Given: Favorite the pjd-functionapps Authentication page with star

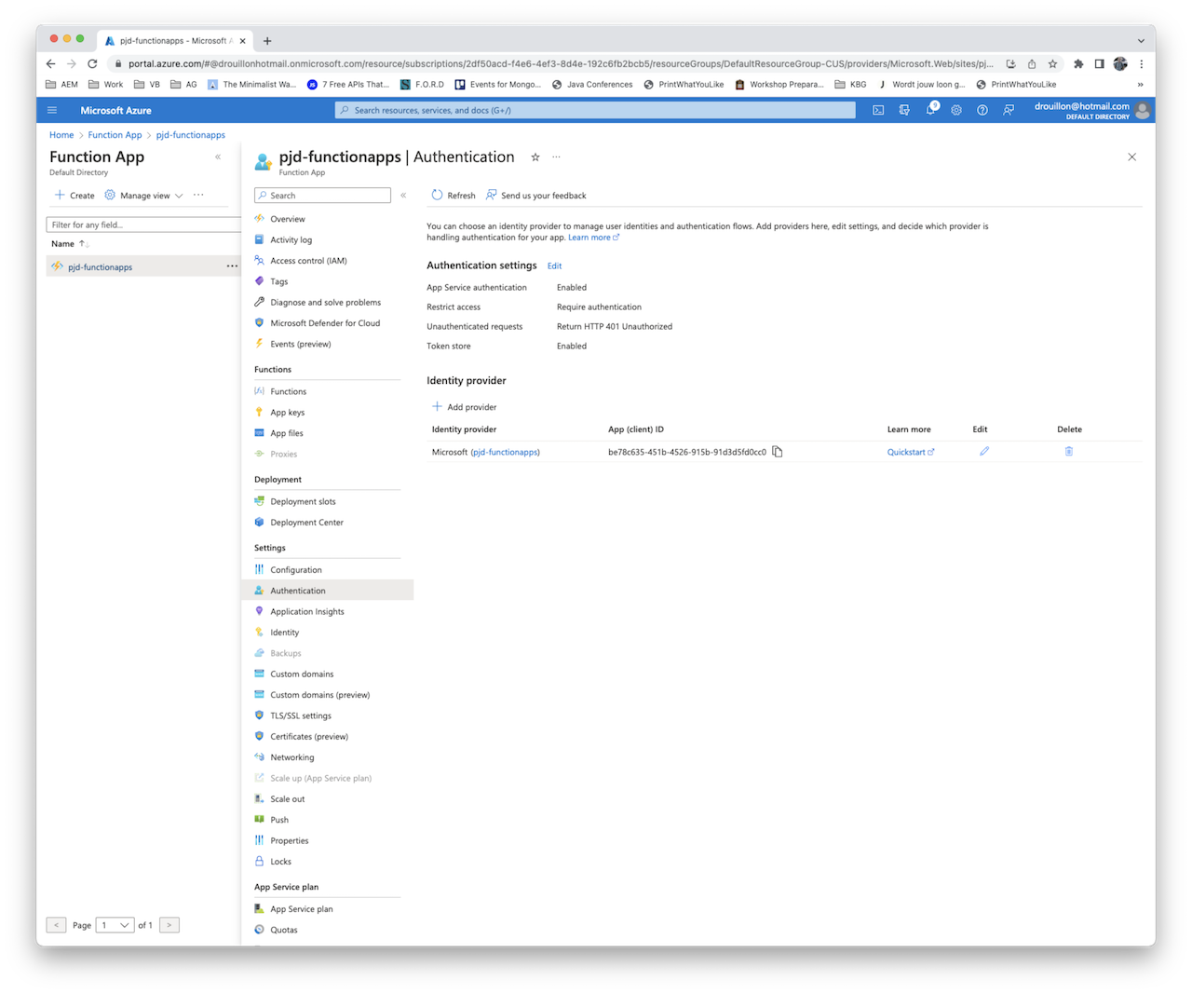Looking at the screenshot, I should tap(535, 157).
